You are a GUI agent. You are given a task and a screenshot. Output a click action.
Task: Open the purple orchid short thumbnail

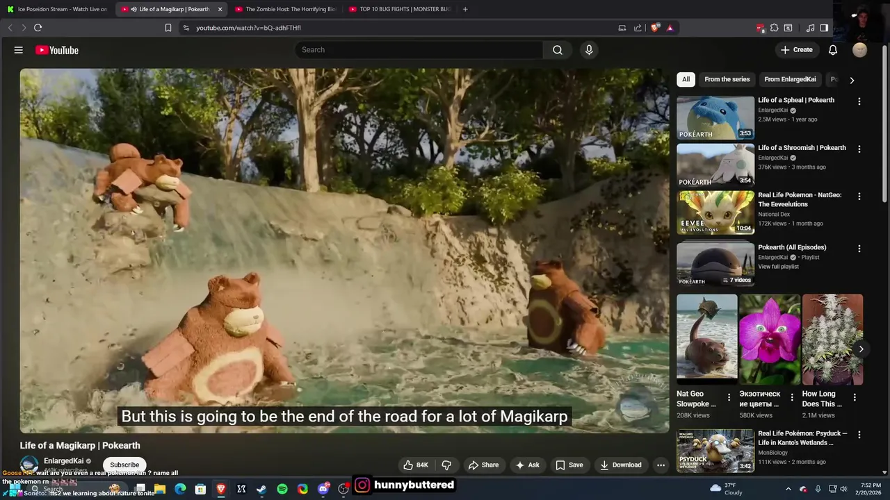[770, 340]
